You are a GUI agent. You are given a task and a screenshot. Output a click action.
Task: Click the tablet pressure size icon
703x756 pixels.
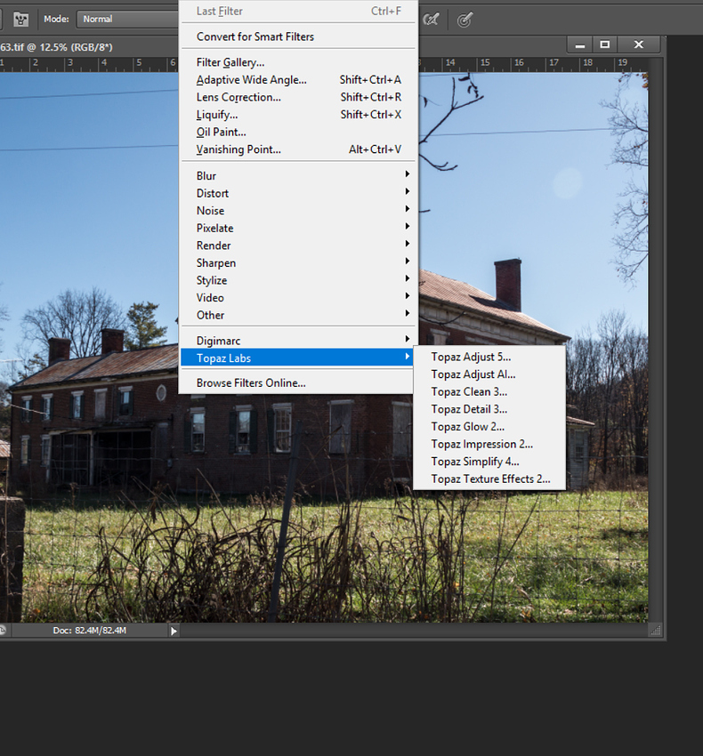[465, 19]
